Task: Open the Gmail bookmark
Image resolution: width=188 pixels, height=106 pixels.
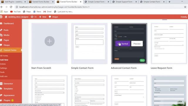Action: (x=48, y=12)
